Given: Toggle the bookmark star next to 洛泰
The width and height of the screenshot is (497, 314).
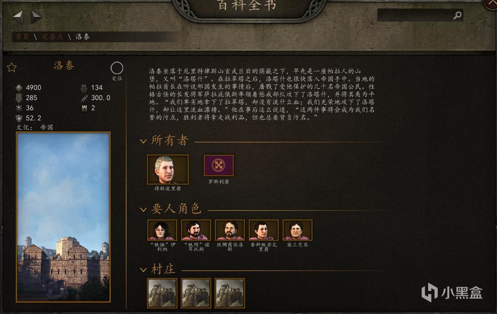Looking at the screenshot, I should click(12, 67).
